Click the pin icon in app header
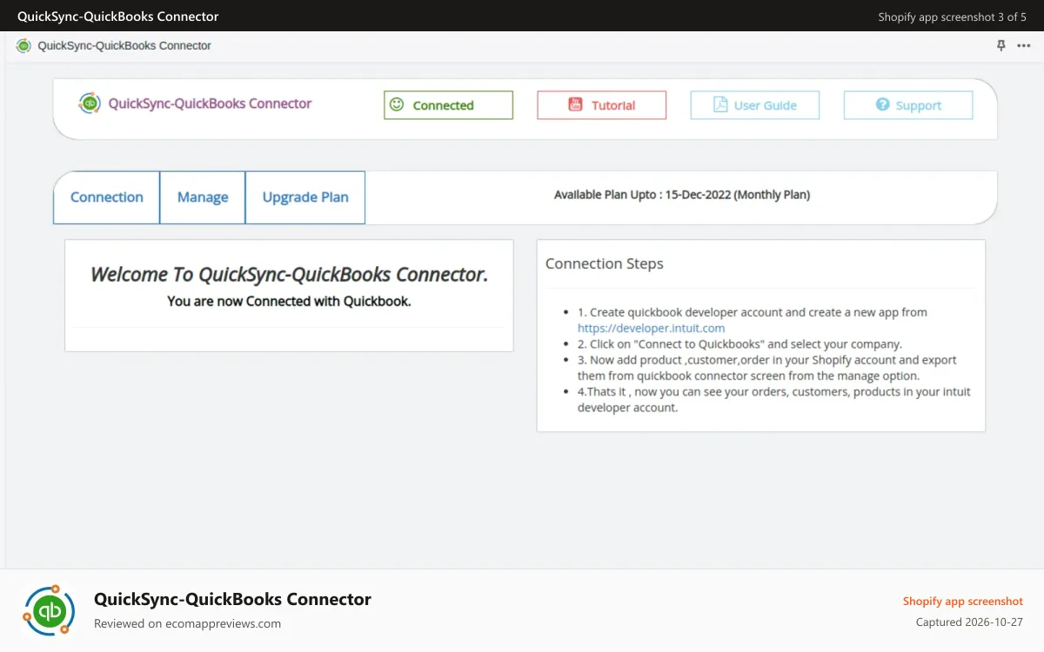Screen dimensions: 1044x652 (x=1000, y=46)
